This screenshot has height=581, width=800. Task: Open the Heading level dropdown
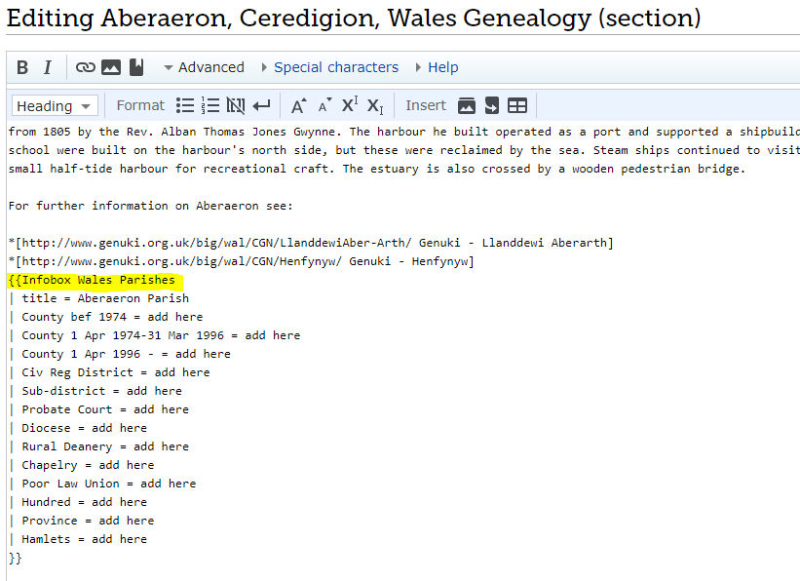[55, 106]
